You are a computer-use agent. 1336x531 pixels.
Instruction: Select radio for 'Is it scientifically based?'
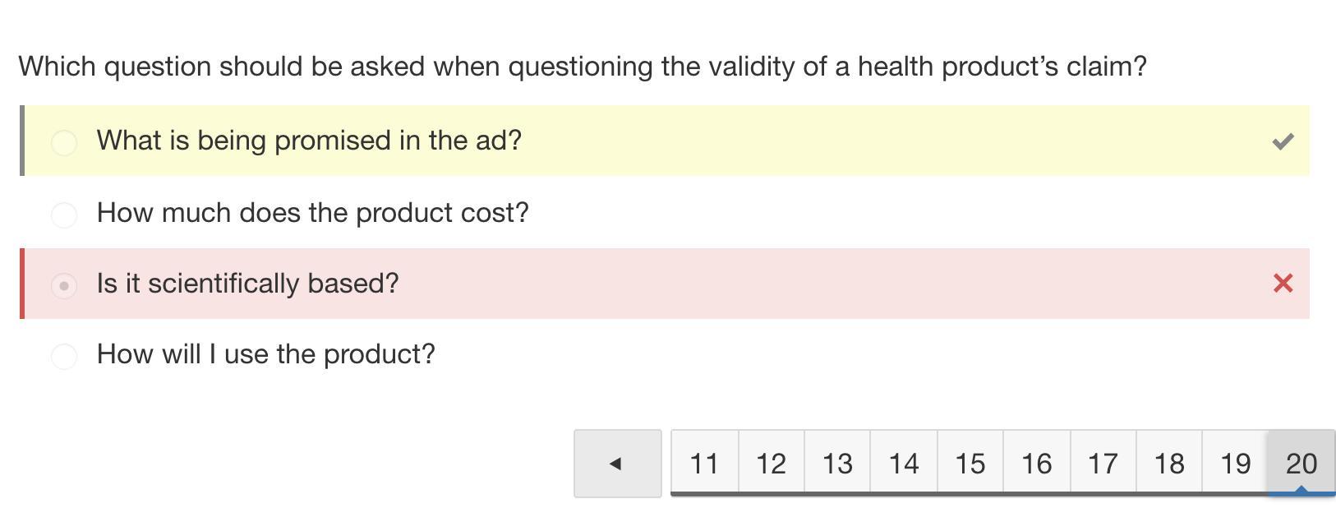pyautogui.click(x=64, y=285)
